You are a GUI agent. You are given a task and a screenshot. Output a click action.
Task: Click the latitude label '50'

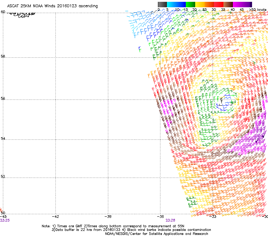pyautogui.click(x=3, y=213)
